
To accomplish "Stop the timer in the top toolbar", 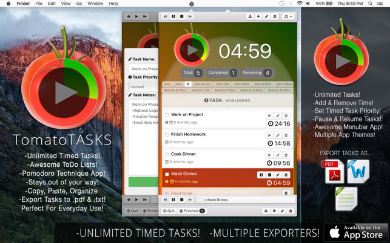I will point(181,16).
